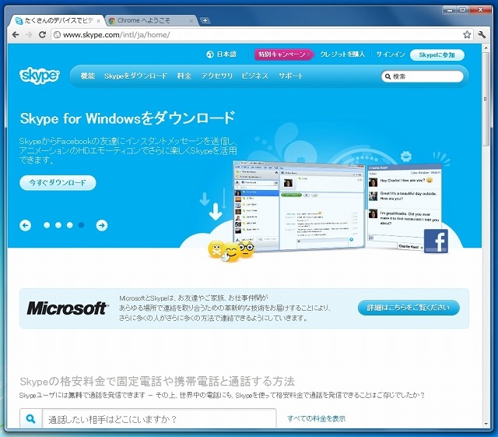Click the 検索 search field
This screenshot has height=437, width=498.
pyautogui.click(x=422, y=76)
